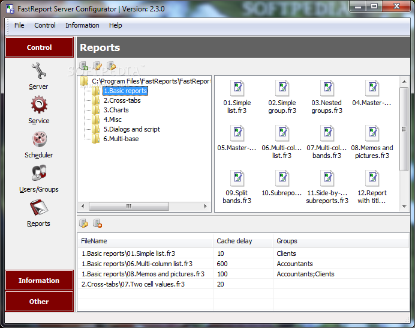Select the 07.Multi-col... bands.fr3 file icon
This screenshot has width=415, height=328.
point(327,133)
